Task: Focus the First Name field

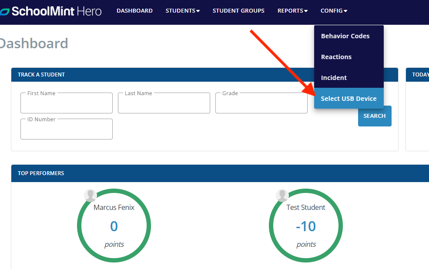Action: coord(67,103)
